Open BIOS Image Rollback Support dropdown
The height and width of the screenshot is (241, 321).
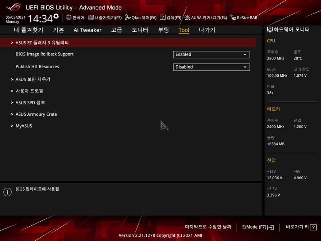(x=212, y=54)
